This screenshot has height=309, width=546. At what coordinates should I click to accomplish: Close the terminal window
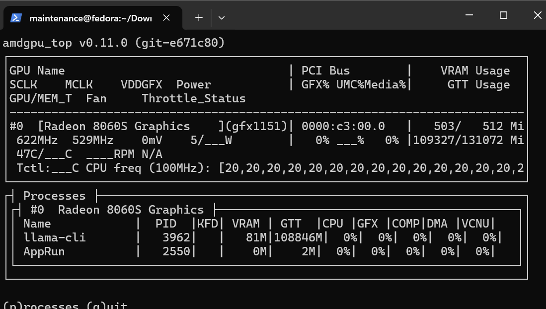click(538, 15)
